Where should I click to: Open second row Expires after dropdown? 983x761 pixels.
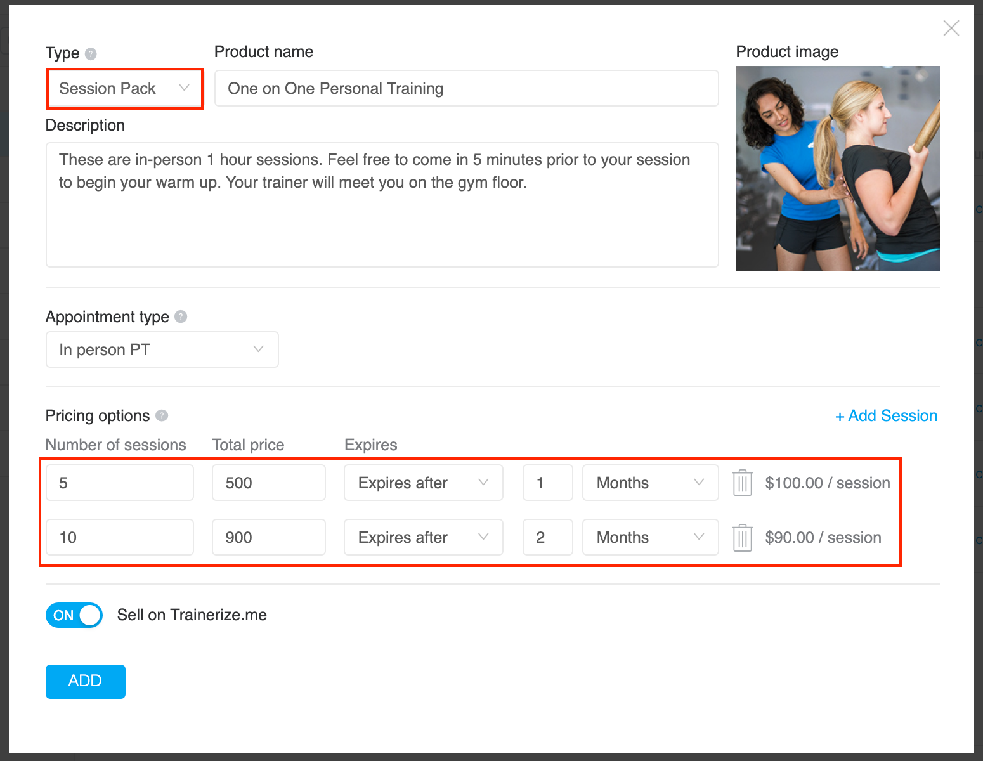(x=423, y=538)
